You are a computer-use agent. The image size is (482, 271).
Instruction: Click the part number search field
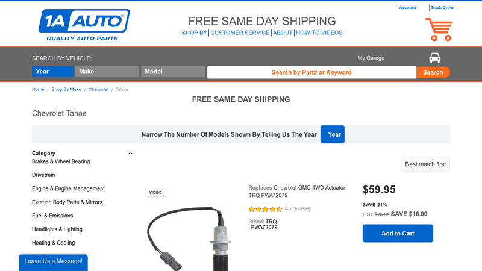click(x=311, y=72)
